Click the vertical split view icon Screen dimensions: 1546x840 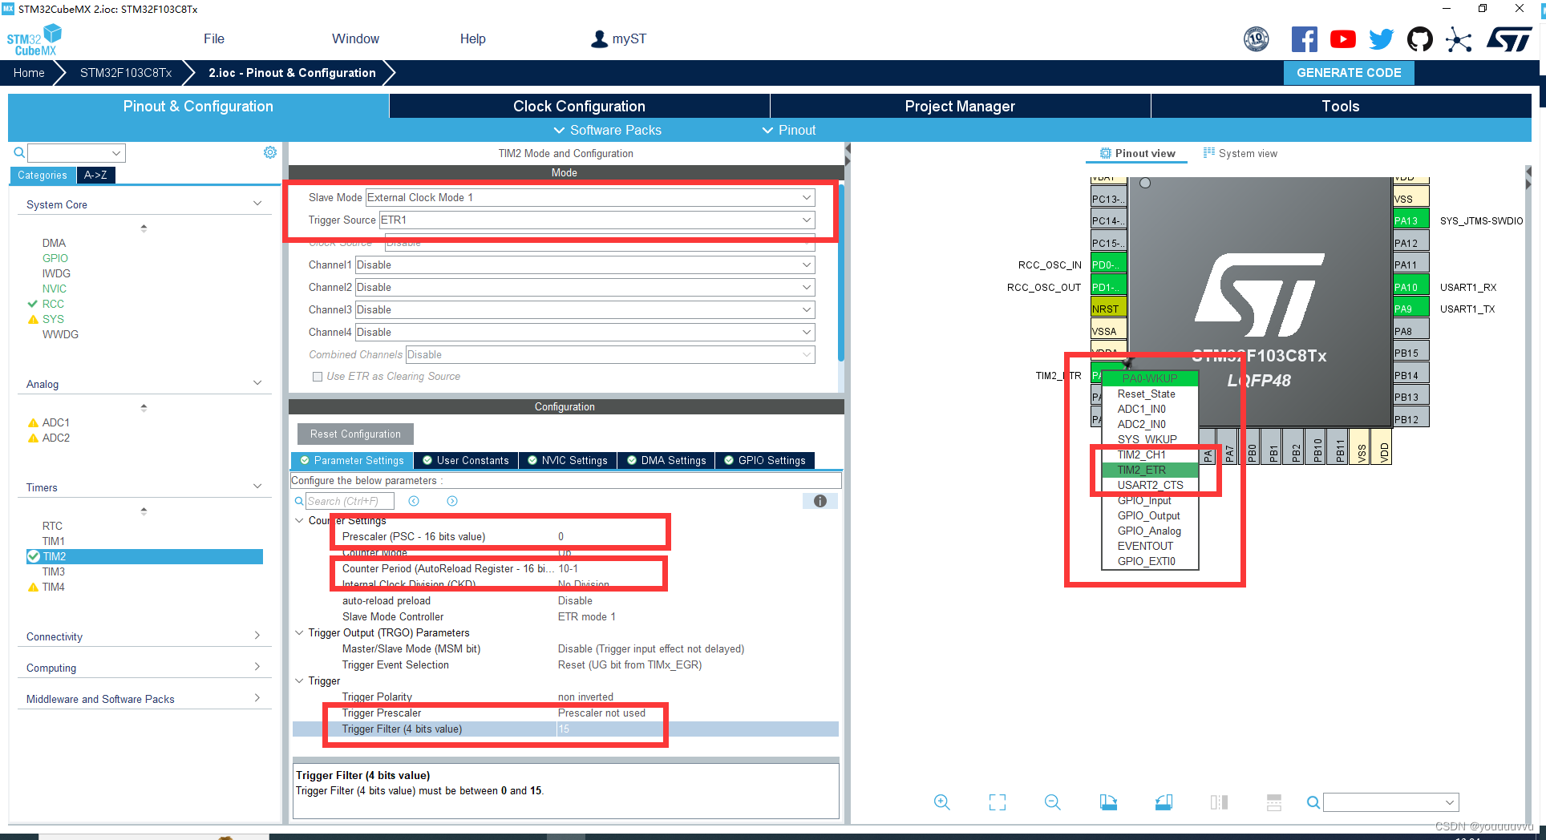point(1219,802)
